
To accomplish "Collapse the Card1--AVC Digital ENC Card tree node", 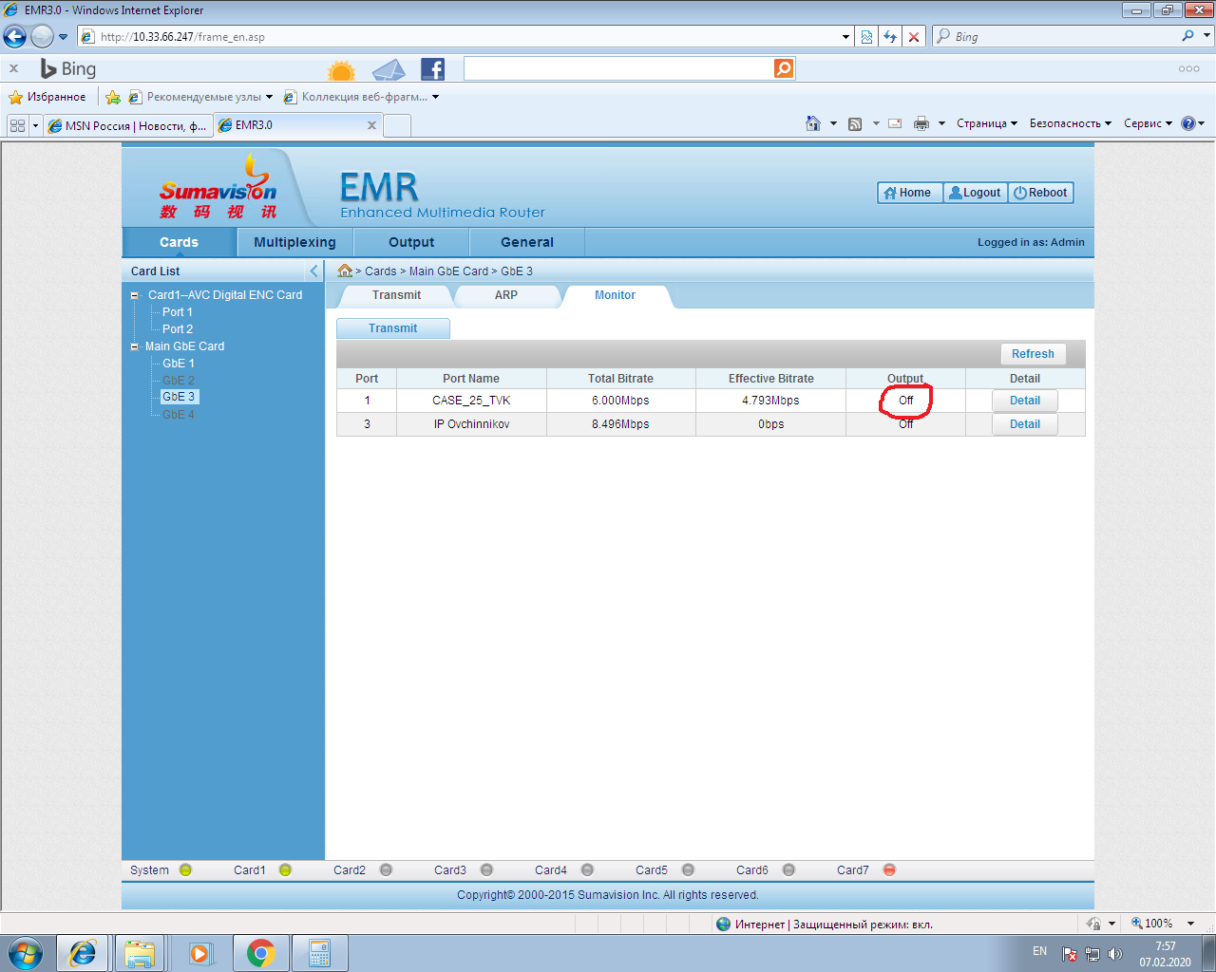I will point(135,295).
